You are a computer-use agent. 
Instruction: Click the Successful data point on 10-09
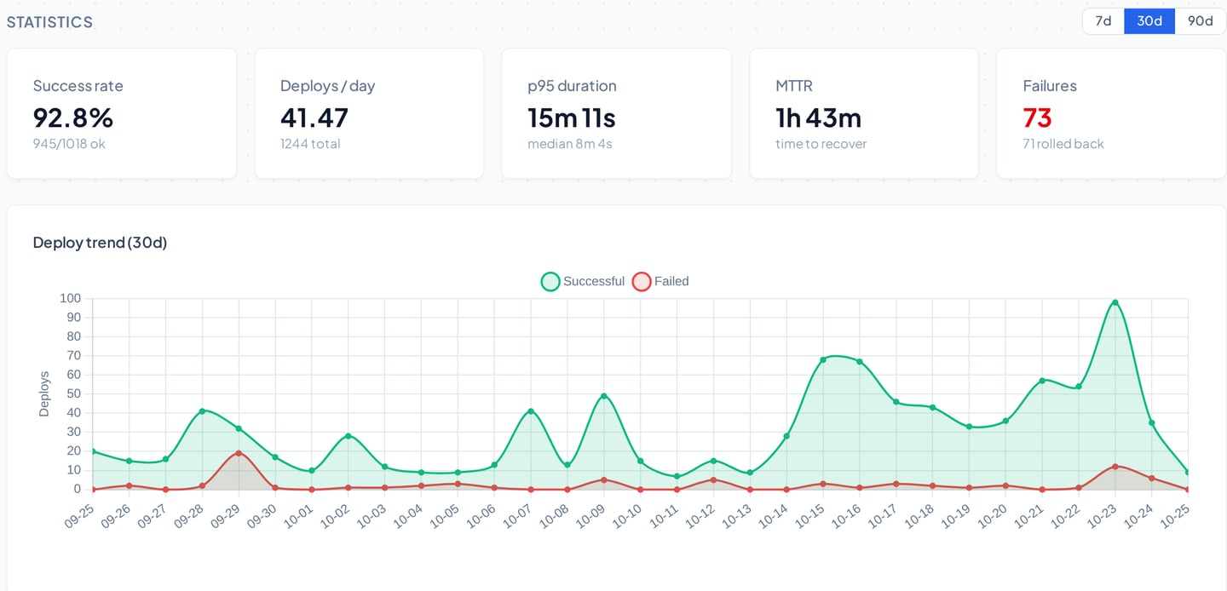pos(604,396)
